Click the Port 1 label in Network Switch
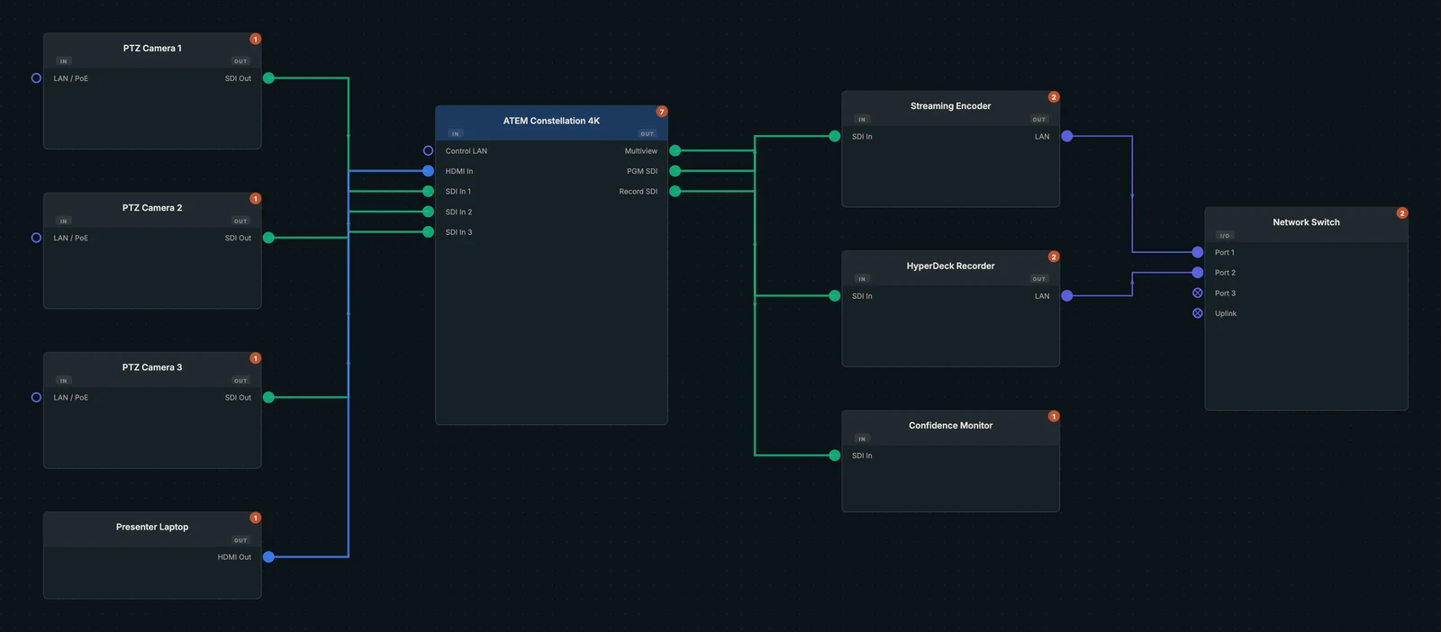 (x=1225, y=252)
